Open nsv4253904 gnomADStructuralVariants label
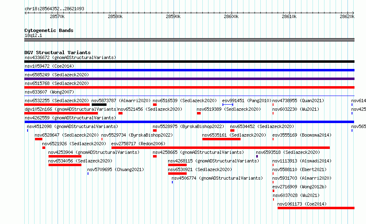 click(94, 152)
